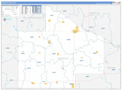The width and height of the screenshot is (122, 91).
Task: Click ZIP code label 56284
Action: pyautogui.click(x=65, y=11)
